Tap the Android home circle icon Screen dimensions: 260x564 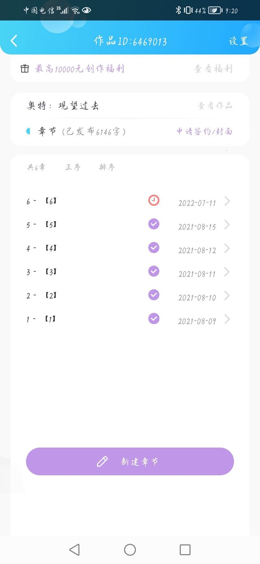130,550
